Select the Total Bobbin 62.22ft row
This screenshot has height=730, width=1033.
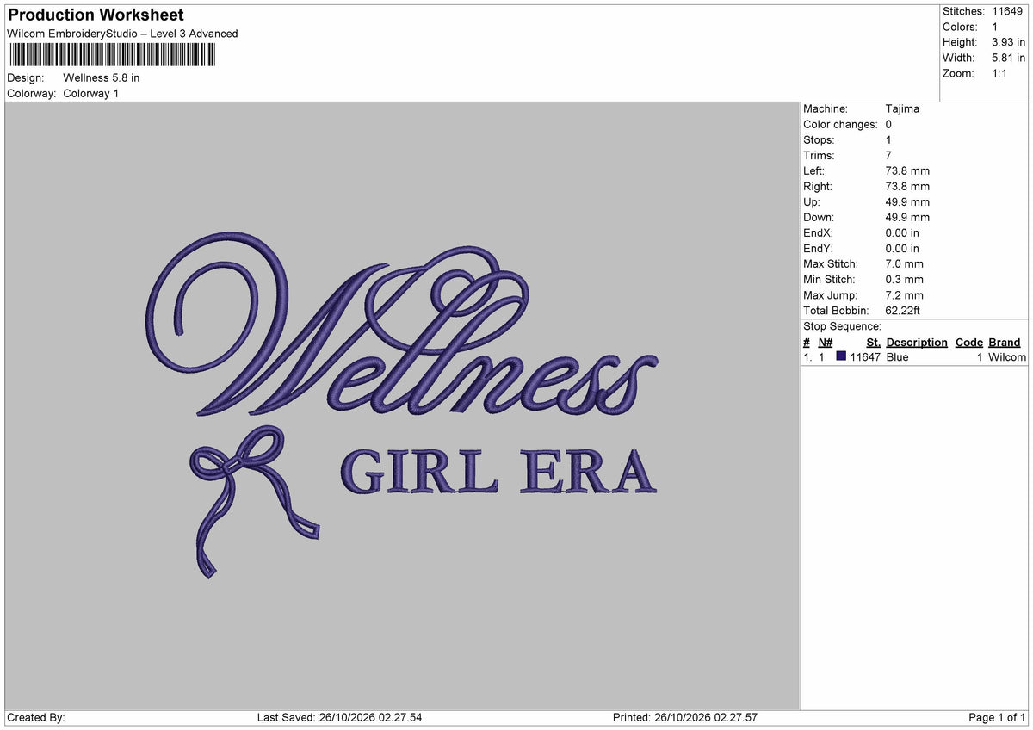coord(862,310)
